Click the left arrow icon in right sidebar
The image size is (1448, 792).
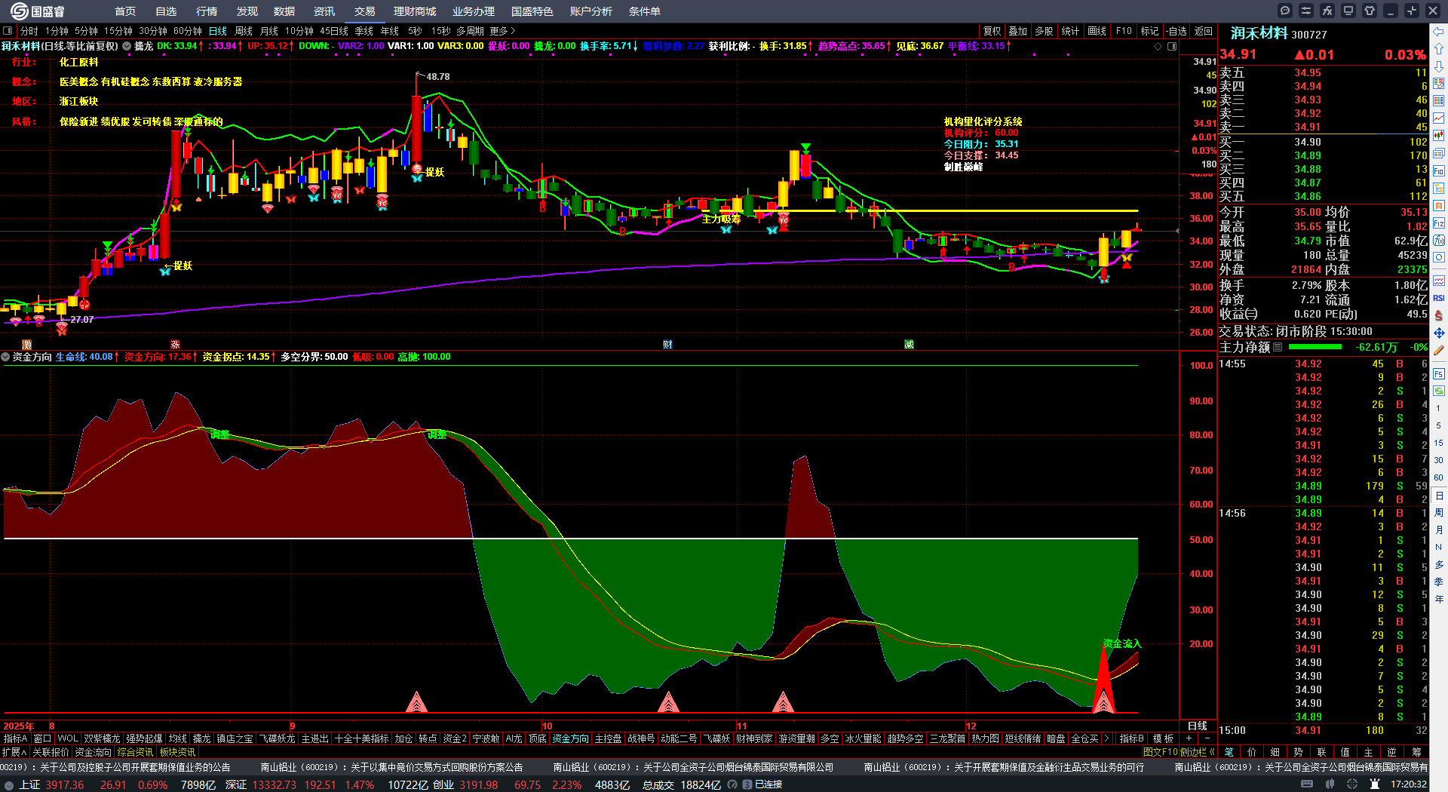1439,32
